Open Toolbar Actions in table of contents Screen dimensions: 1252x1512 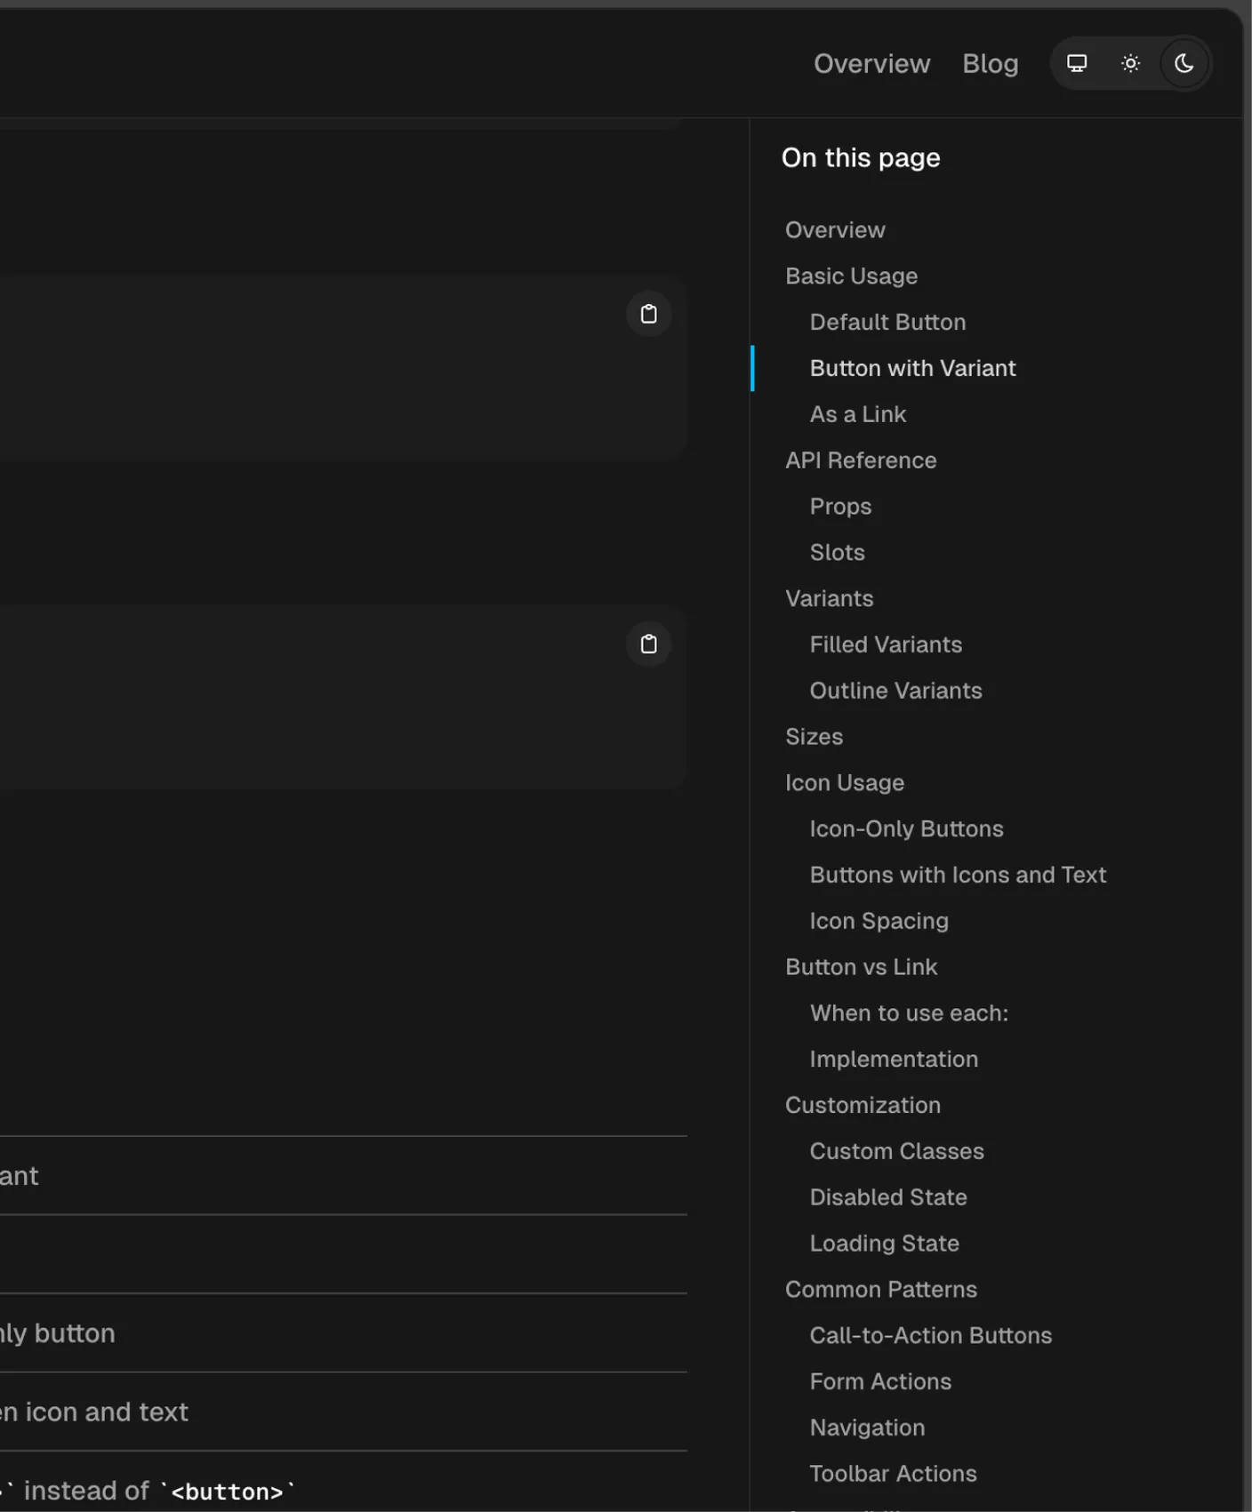coord(893,1474)
